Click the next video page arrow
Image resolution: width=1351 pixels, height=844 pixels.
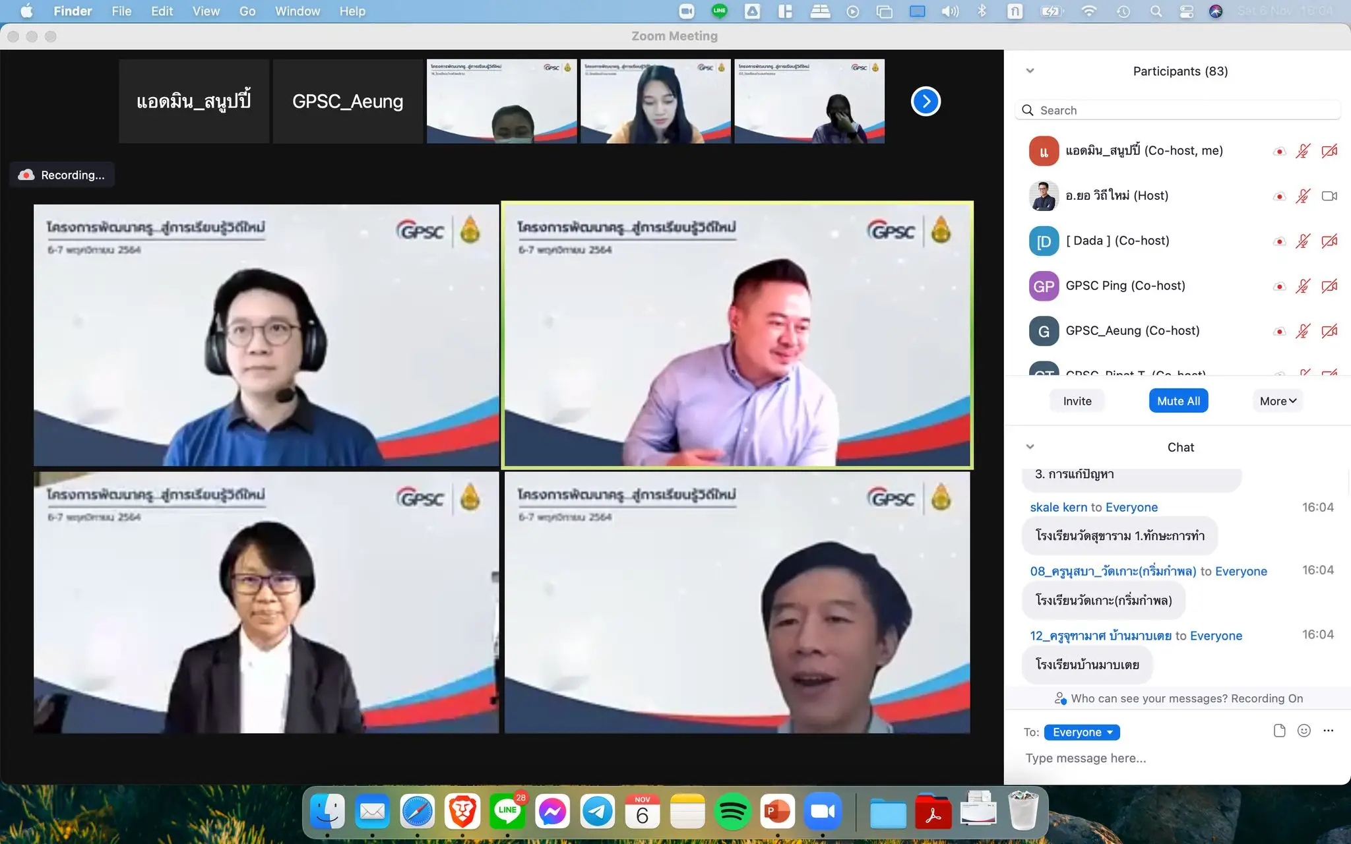926,102
